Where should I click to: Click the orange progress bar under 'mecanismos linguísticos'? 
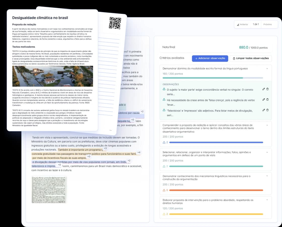click(216, 190)
